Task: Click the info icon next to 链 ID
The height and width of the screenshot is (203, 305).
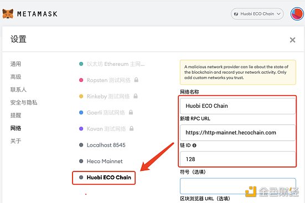Action: pos(194,145)
